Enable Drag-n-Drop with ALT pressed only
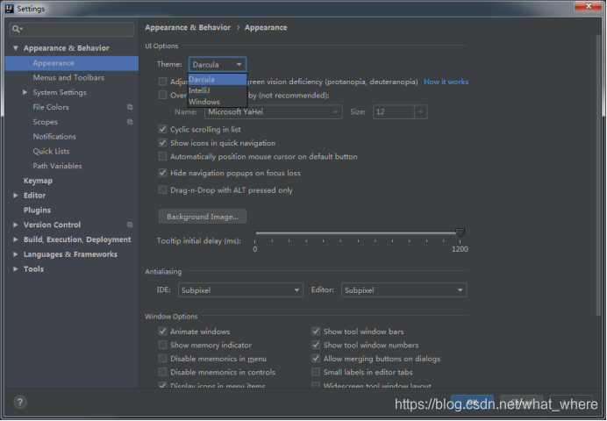 click(x=162, y=190)
